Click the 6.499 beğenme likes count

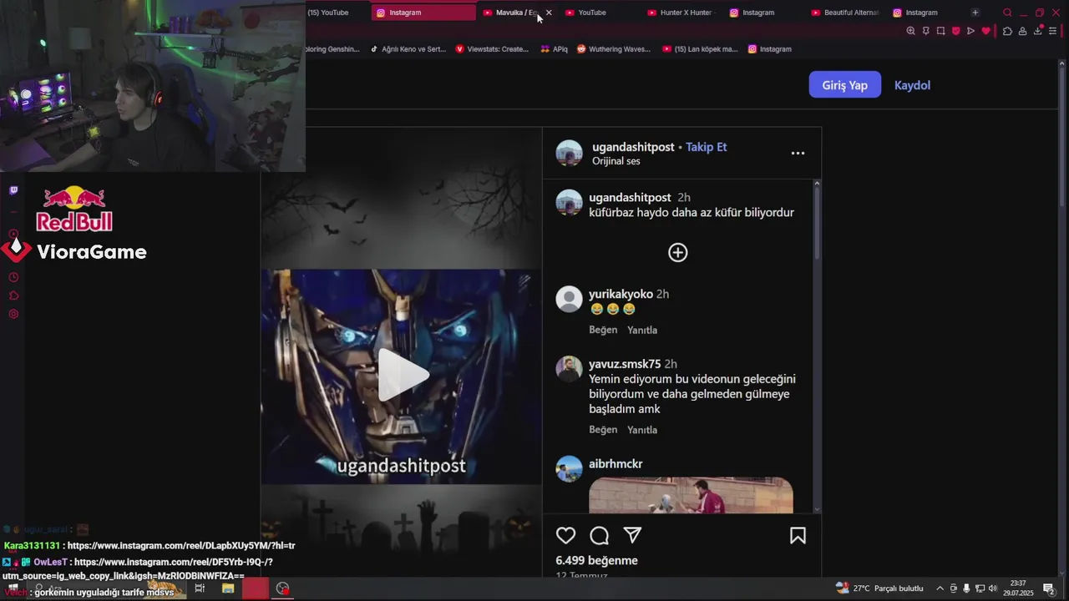(596, 560)
